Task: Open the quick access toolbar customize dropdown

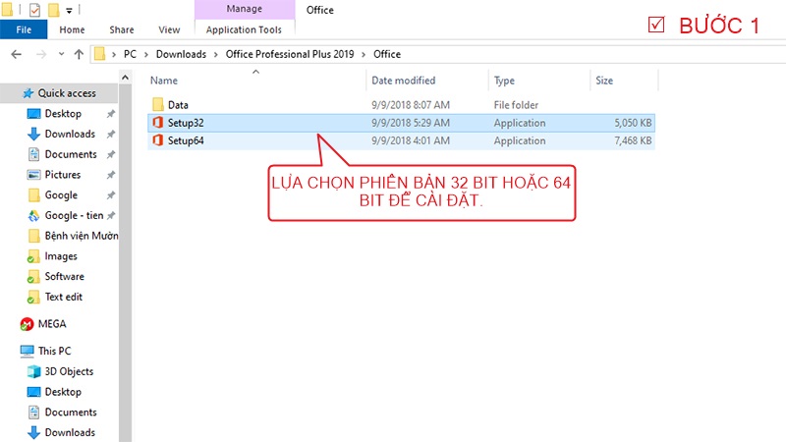Action: (x=69, y=10)
